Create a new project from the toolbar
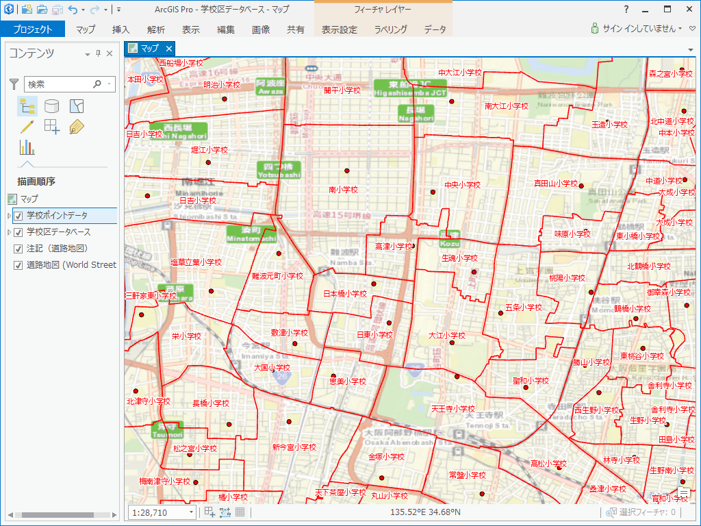The height and width of the screenshot is (526, 701). tap(27, 9)
